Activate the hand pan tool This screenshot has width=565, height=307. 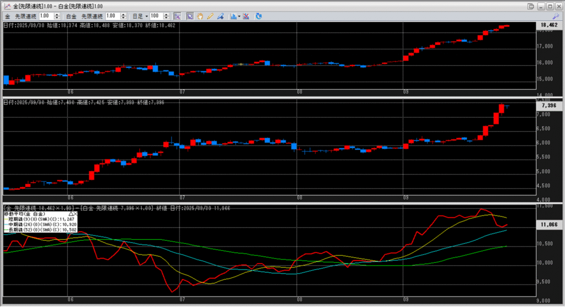200,16
